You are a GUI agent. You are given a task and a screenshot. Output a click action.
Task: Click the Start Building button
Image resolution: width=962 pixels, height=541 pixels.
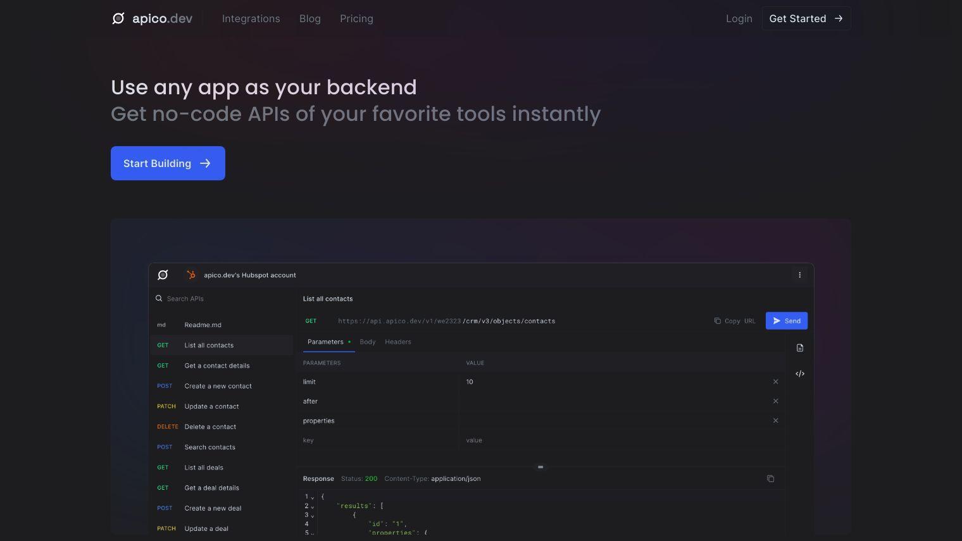168,163
